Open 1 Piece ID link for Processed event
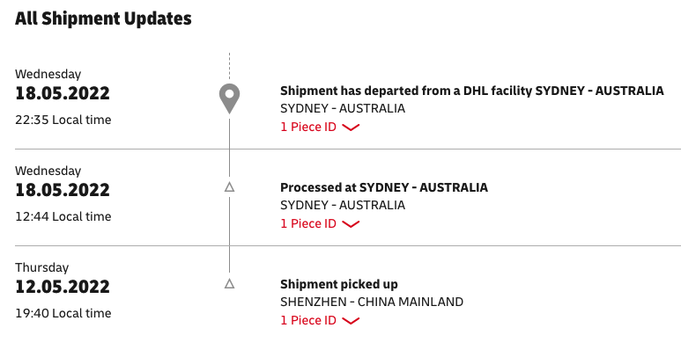 tap(308, 223)
